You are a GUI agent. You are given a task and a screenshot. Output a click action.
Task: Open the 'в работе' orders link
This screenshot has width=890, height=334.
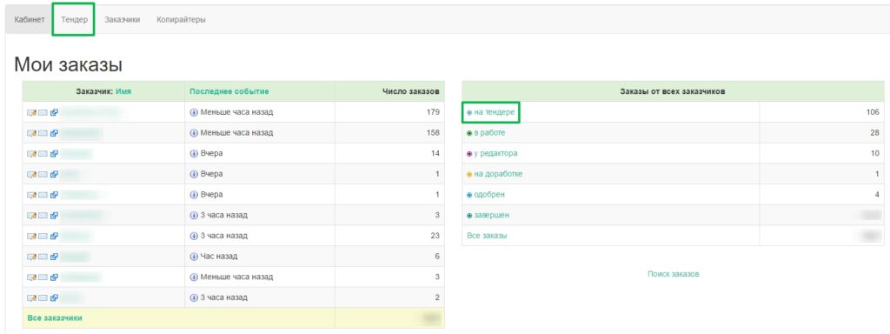tap(489, 133)
